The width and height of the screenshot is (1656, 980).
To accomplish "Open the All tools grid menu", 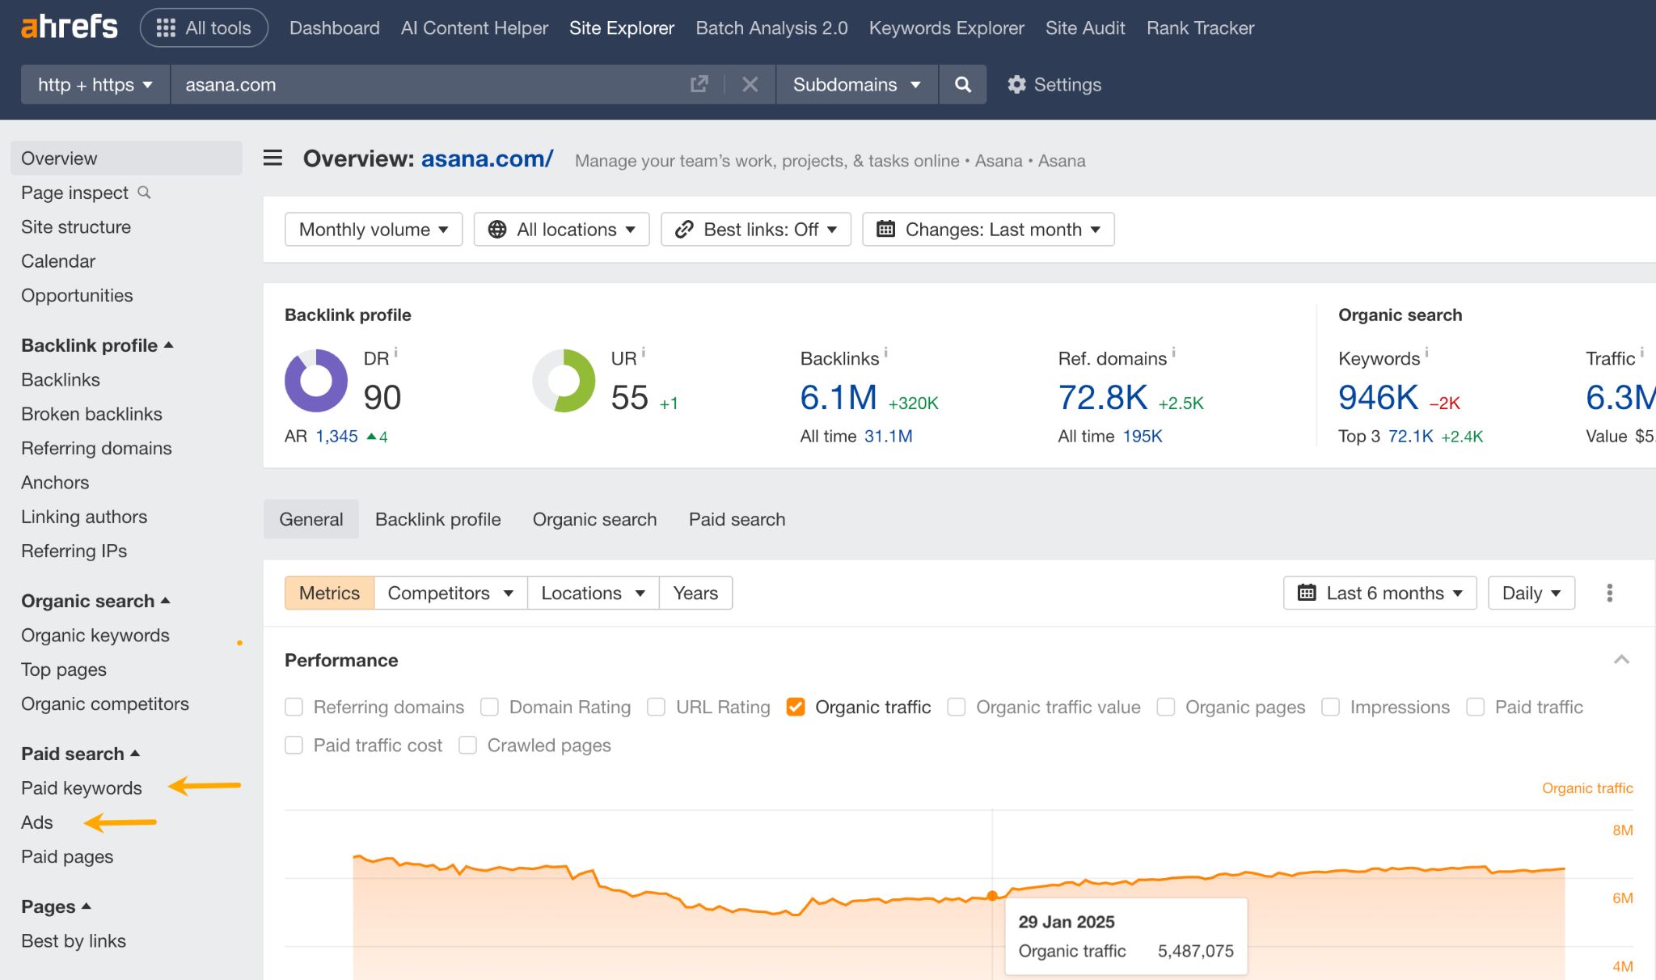I will point(203,27).
